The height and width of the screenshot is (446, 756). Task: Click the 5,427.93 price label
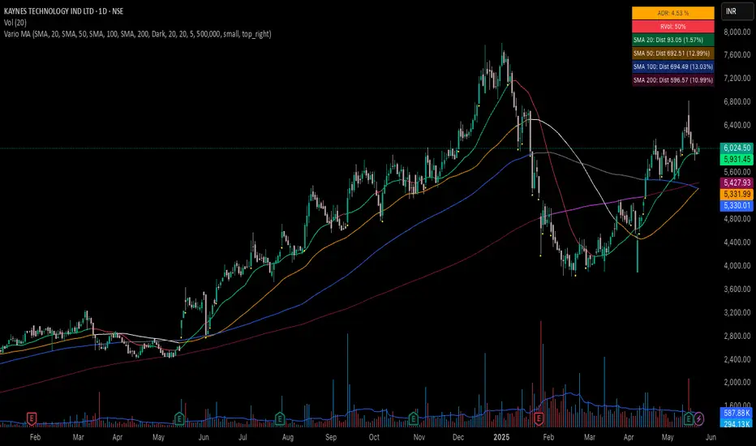coord(737,182)
